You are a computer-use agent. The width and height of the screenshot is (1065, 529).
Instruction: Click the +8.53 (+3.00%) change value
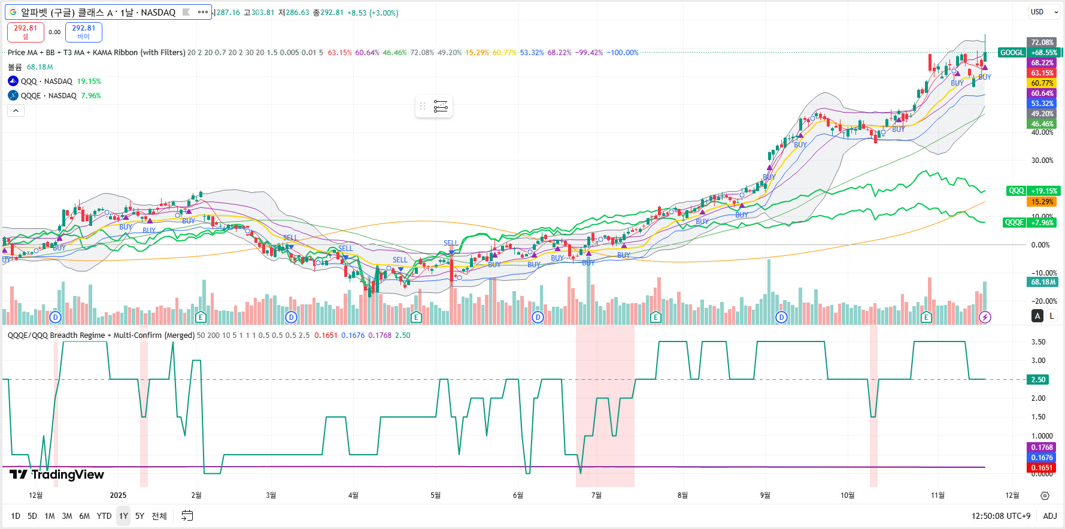tap(373, 13)
